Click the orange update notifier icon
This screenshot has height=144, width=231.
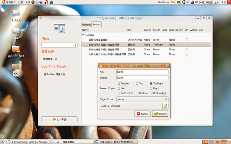coord(173,2)
